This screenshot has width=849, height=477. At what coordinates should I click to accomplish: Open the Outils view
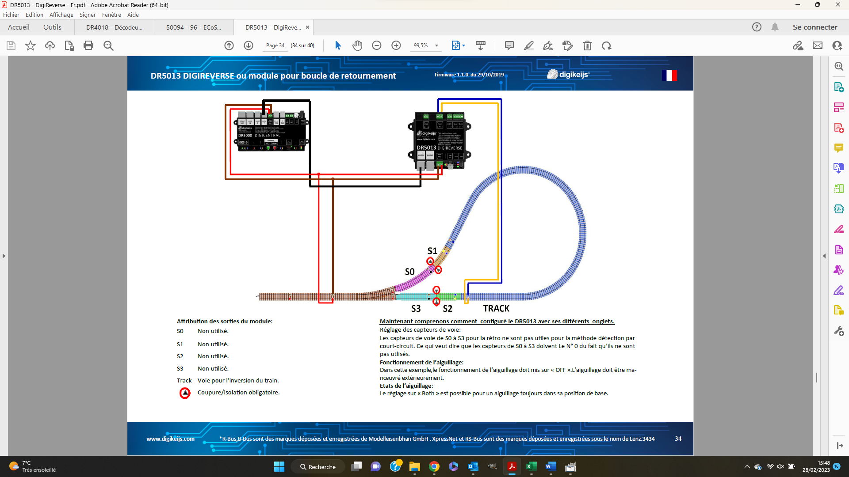pos(52,27)
